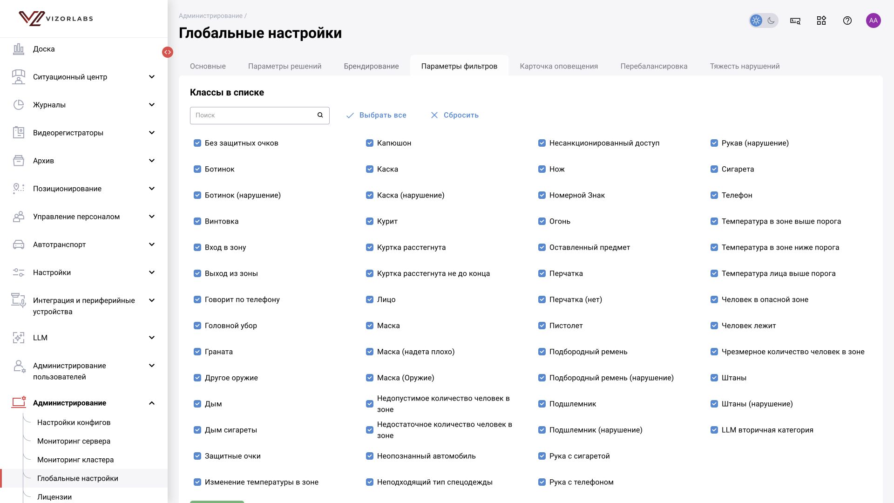Expand the LLM menu chevron
Viewport: 894px width, 503px height.
[x=152, y=338]
